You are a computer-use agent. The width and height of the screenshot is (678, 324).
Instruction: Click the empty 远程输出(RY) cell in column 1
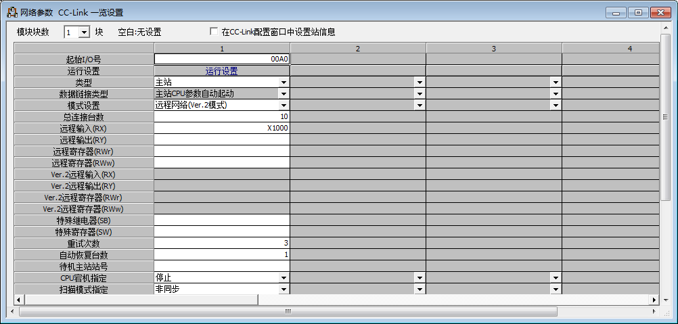[x=221, y=140]
